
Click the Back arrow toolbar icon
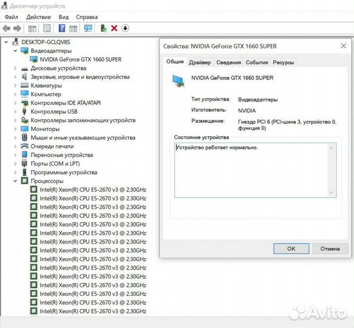pos(6,29)
